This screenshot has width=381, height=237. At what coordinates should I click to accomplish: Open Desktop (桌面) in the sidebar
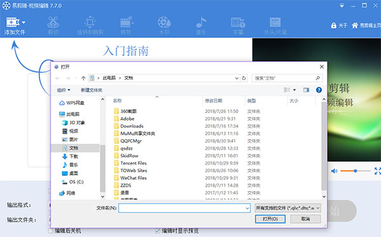click(x=70, y=173)
